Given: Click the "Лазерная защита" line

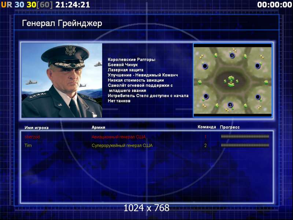Looking at the screenshot, I should tap(125, 70).
